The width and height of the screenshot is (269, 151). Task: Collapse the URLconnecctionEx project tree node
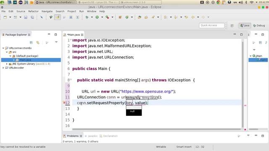coord(3,48)
